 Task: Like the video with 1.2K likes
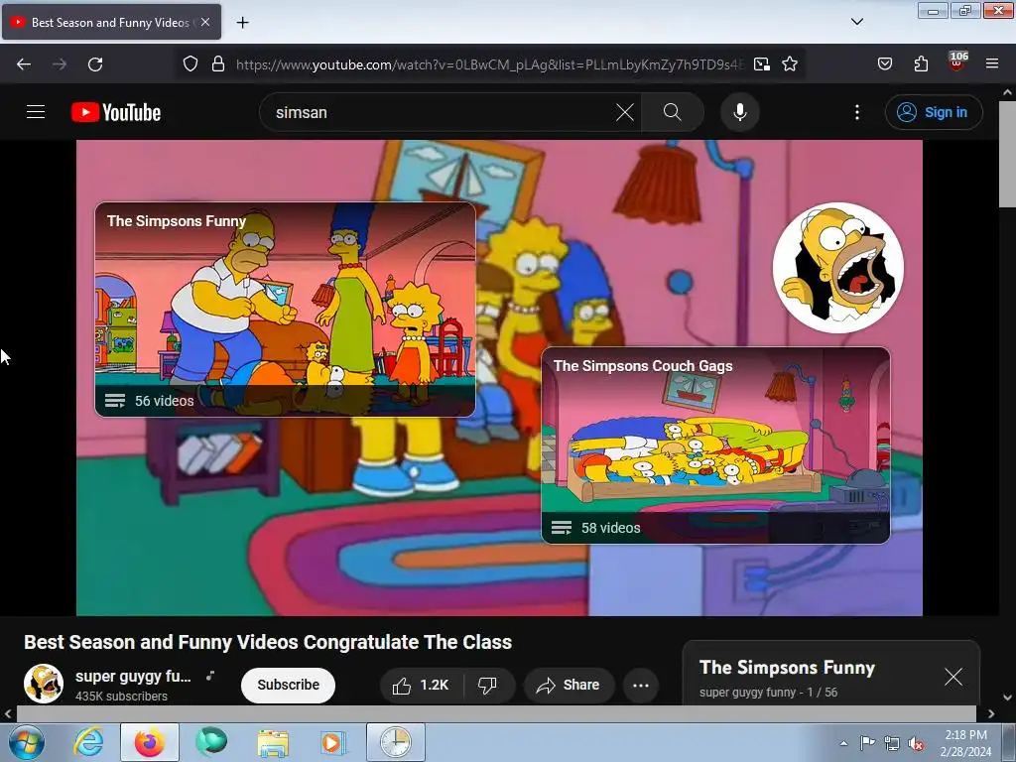[421, 685]
